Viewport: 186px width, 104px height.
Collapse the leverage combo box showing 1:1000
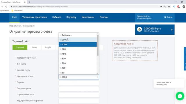(x=79, y=77)
